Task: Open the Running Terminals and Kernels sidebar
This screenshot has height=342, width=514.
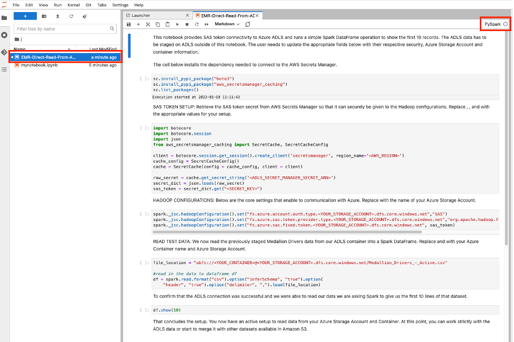Action: [4, 35]
